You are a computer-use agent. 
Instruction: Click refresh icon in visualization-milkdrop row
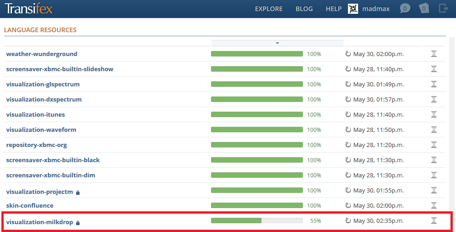[348, 221]
